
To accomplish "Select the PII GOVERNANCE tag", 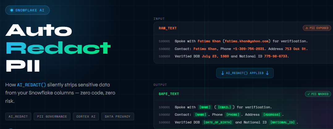I will pyautogui.click(x=52, y=117).
